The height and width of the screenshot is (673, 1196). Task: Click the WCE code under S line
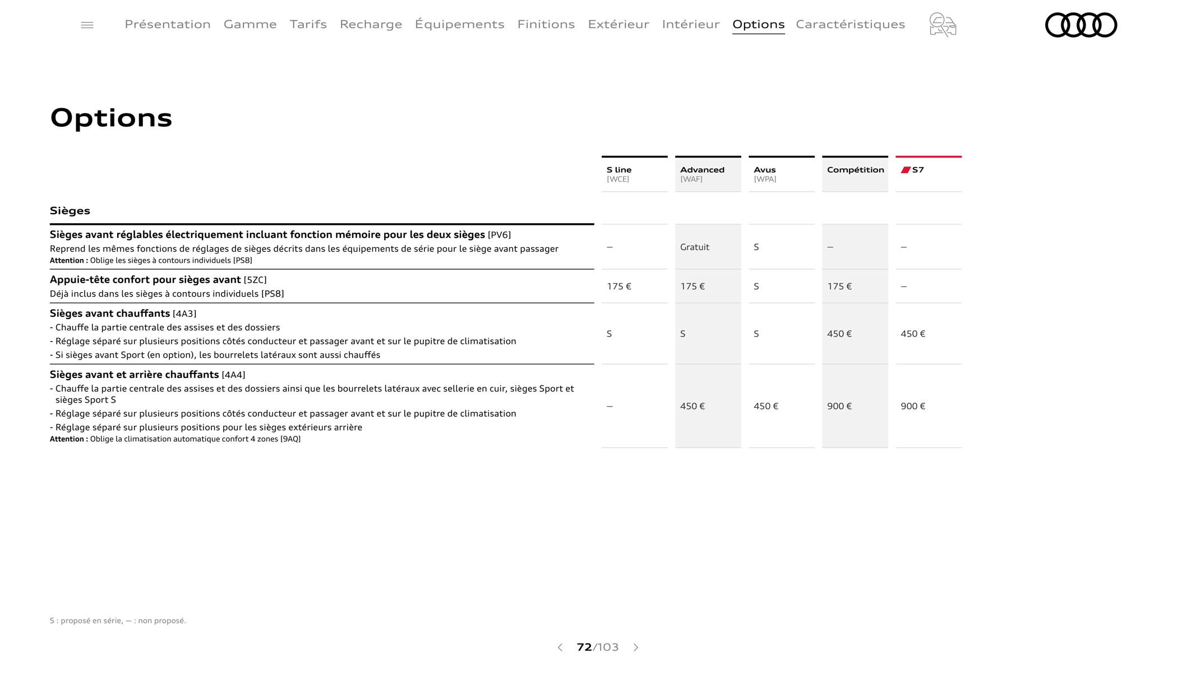coord(618,179)
